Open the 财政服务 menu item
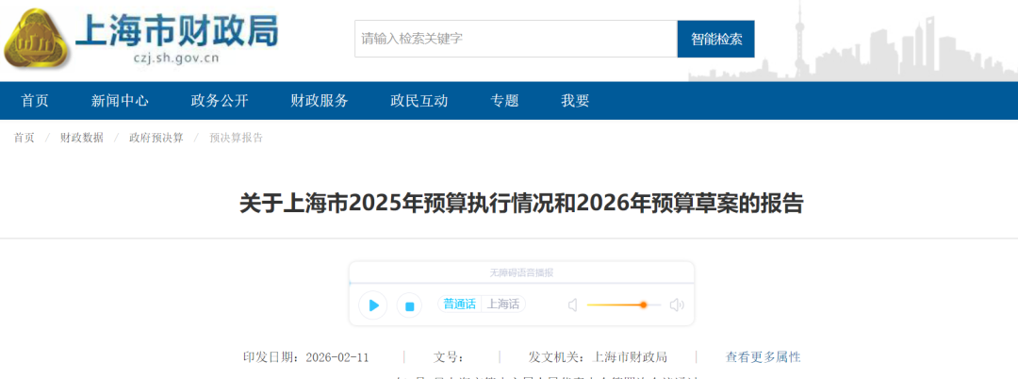Viewport: 1018px width, 379px height. pyautogui.click(x=320, y=101)
